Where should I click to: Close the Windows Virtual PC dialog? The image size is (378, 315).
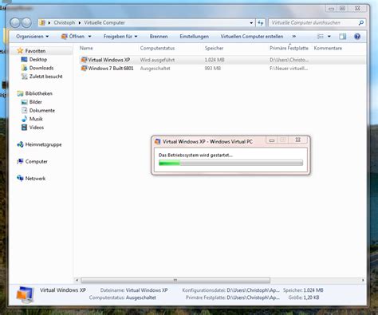click(x=298, y=140)
